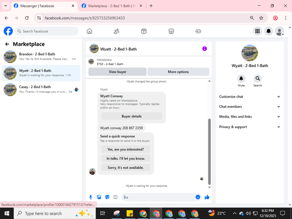Open the Gaming icon in top navigation
The width and height of the screenshot is (292, 219).
point(198,31)
